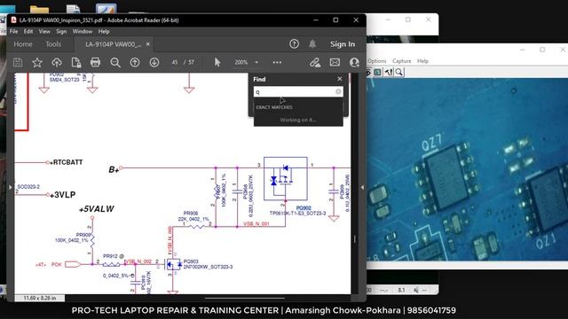Click the PQ903 transistor label

pyautogui.click(x=191, y=261)
